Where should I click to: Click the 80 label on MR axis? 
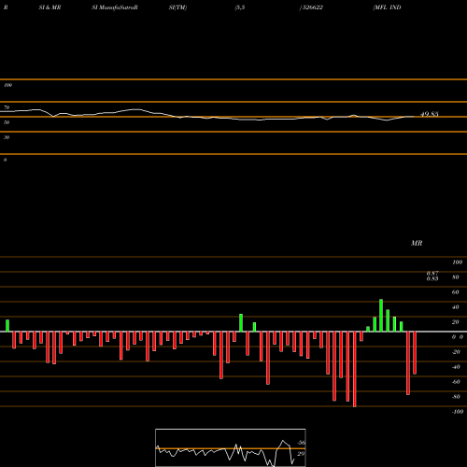[455, 277]
